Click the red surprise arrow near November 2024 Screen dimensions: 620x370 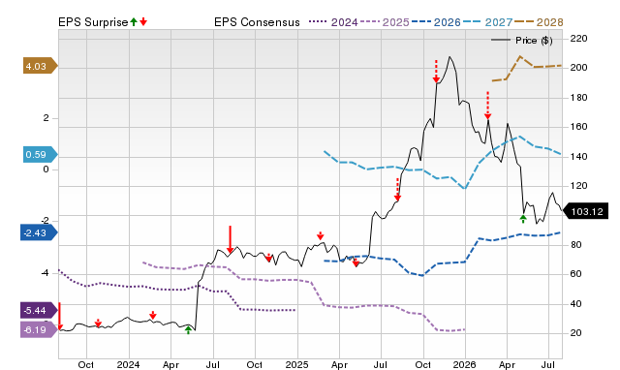(x=269, y=258)
